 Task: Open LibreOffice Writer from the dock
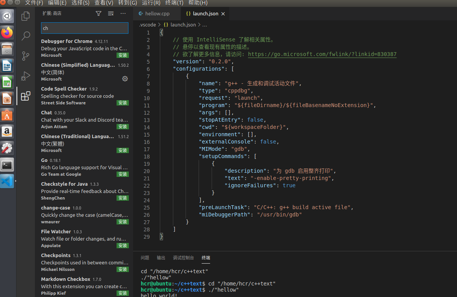[x=7, y=66]
